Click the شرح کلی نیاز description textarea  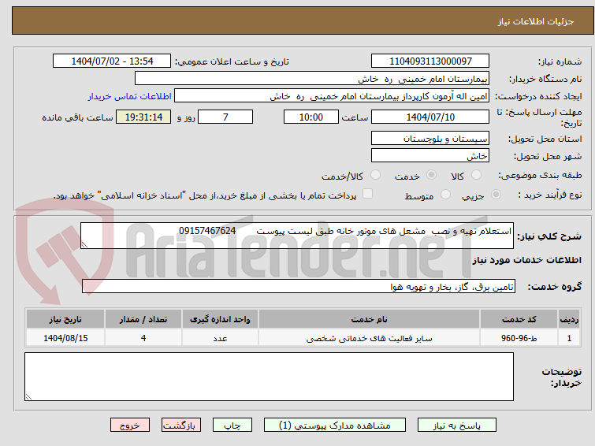click(297, 236)
